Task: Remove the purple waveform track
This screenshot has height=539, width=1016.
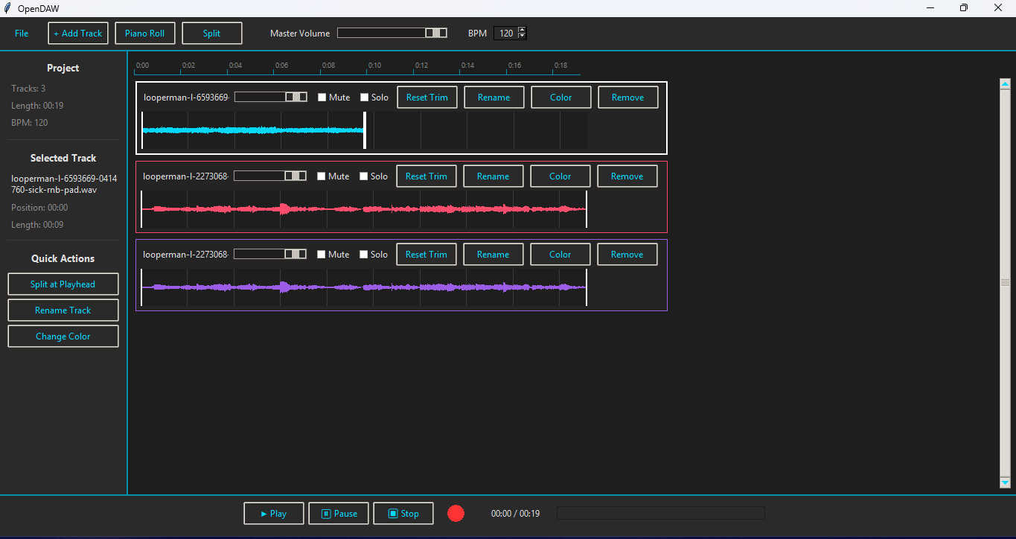Action: coord(627,255)
